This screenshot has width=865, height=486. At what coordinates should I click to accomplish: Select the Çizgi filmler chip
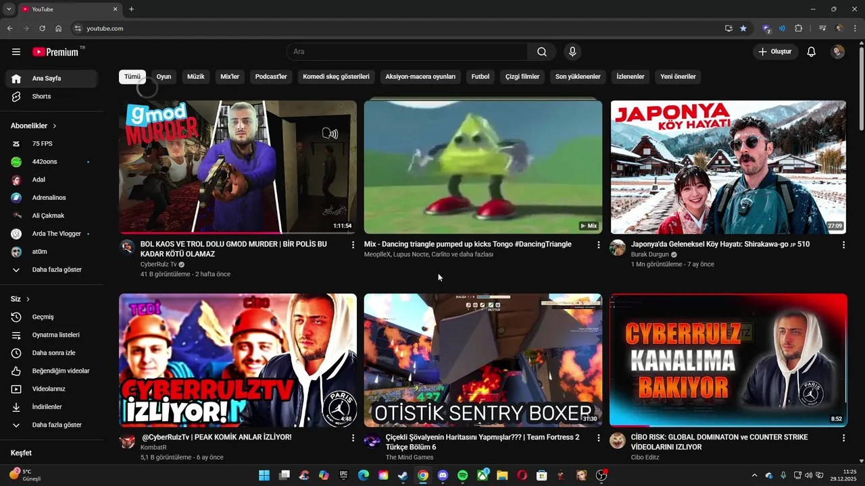coord(522,77)
